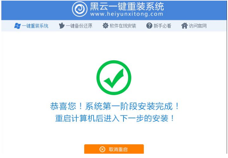Click empty blue header area left of logo
228x158 pixels.
37,10
